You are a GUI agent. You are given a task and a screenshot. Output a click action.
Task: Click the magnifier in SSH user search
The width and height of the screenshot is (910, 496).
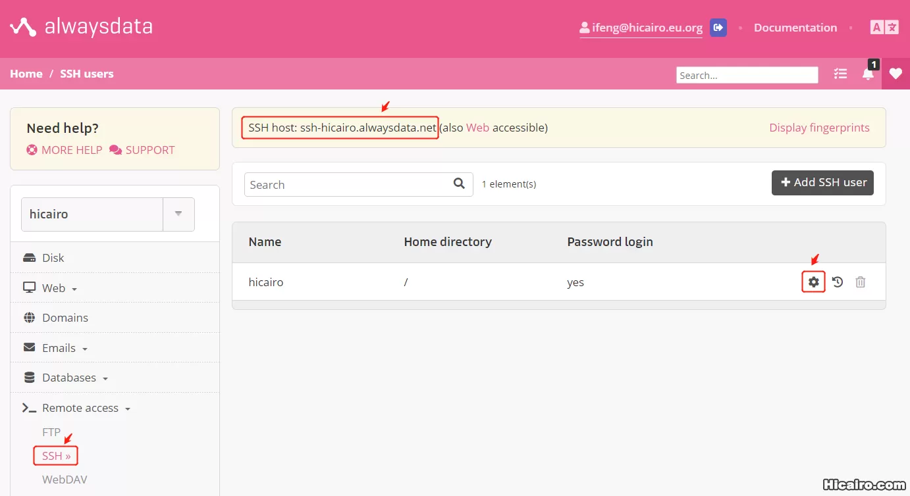(459, 184)
